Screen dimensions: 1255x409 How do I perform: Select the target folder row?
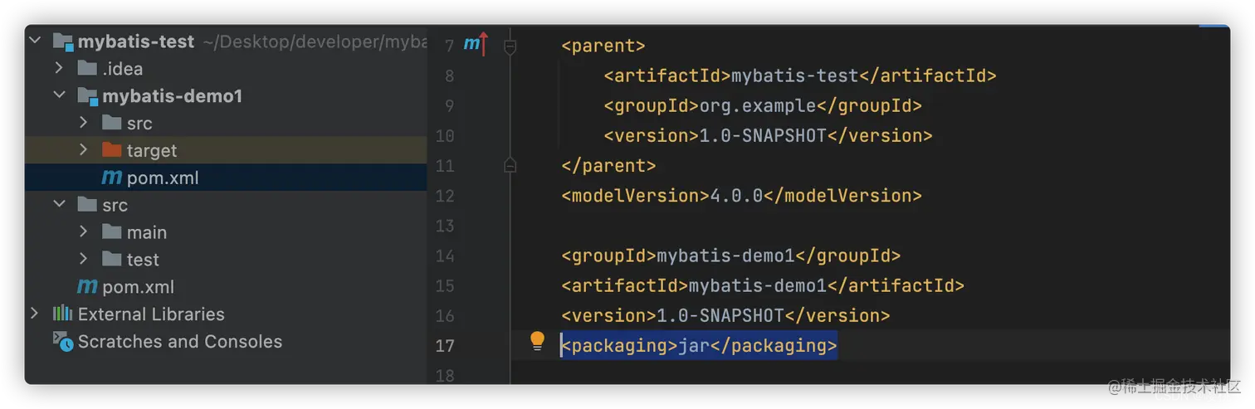coord(226,150)
